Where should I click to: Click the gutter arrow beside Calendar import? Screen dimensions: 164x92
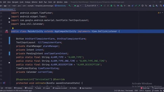click(x=9, y=22)
